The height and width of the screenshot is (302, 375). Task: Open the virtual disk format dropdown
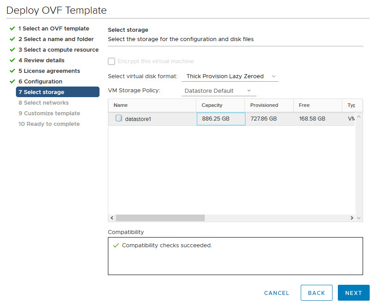pos(230,76)
